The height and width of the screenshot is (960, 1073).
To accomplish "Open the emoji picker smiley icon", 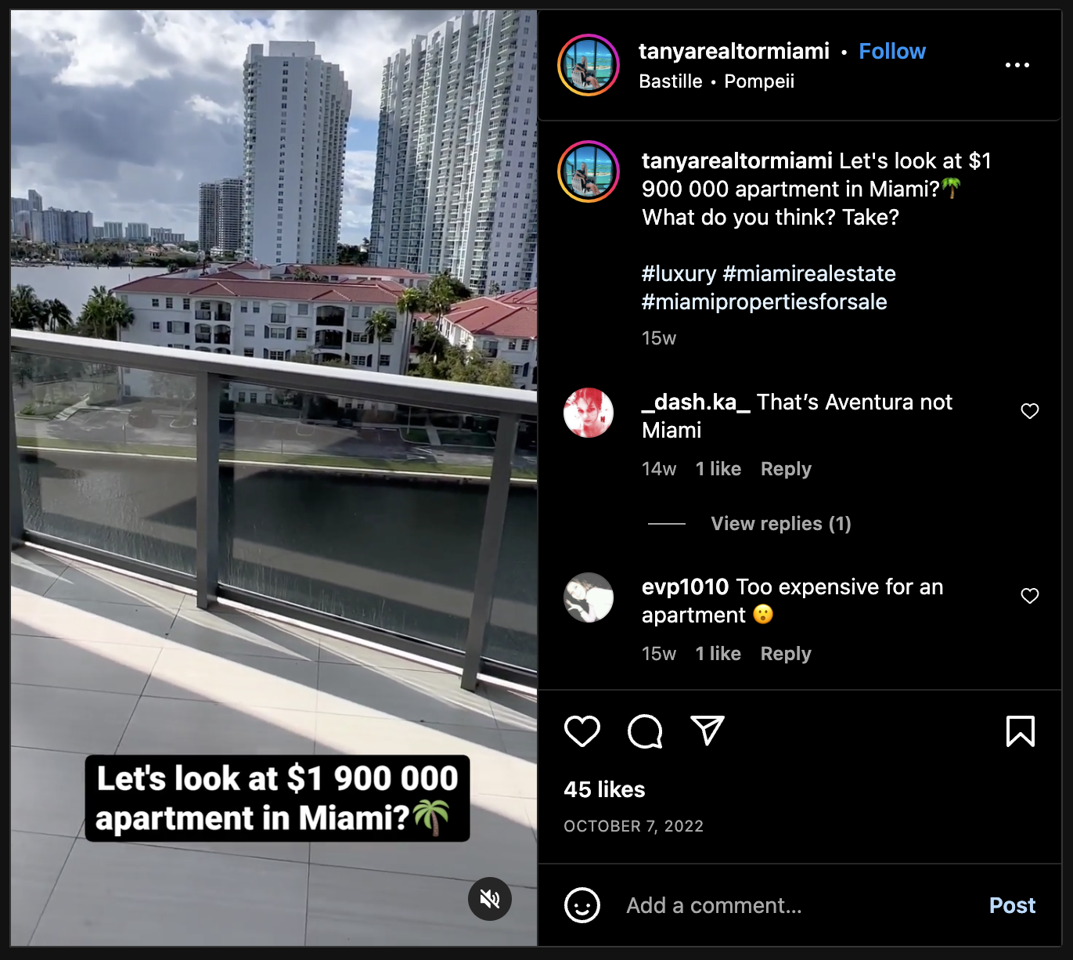I will pyautogui.click(x=582, y=905).
